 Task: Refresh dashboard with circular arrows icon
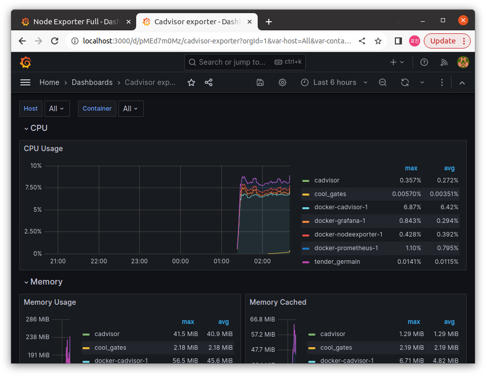pos(405,82)
